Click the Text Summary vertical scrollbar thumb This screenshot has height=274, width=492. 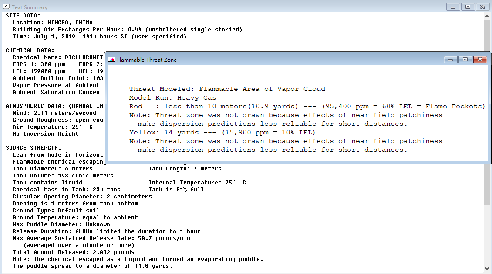pyautogui.click(x=487, y=113)
